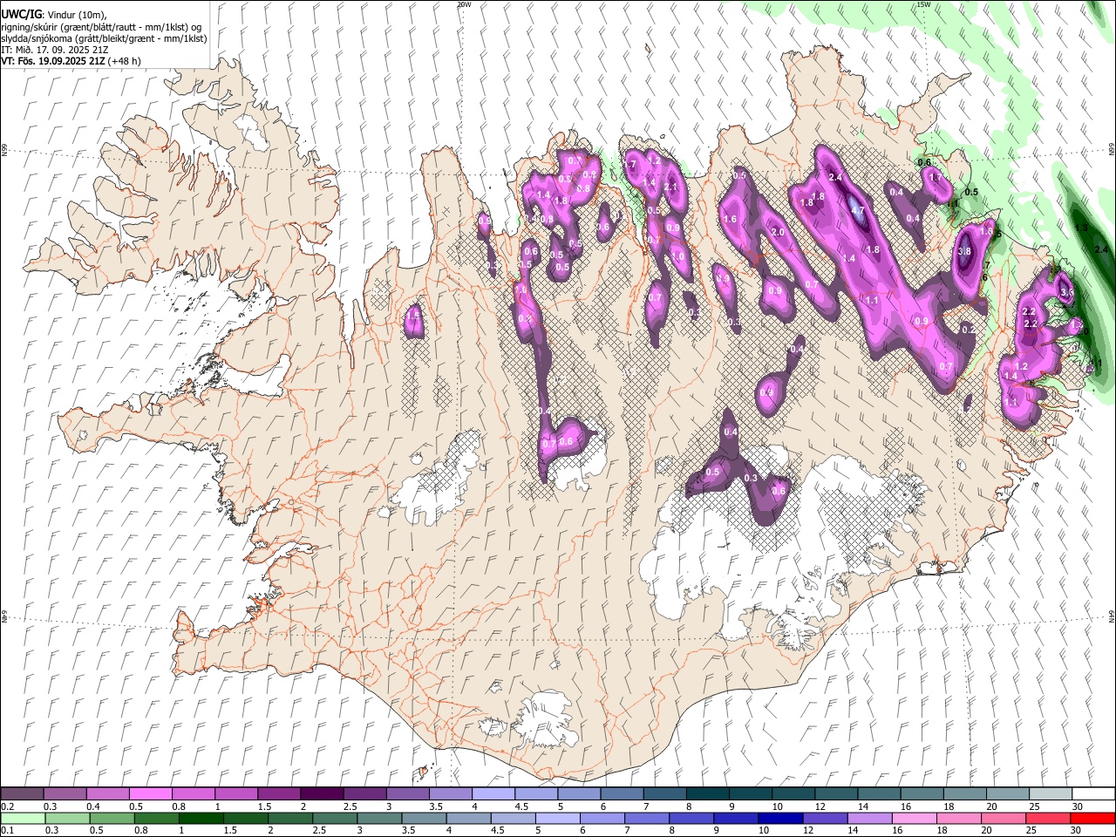Image resolution: width=1116 pixels, height=837 pixels.
Task: Pick the snow legend swatch between 7 and 8
Action: coord(664,794)
